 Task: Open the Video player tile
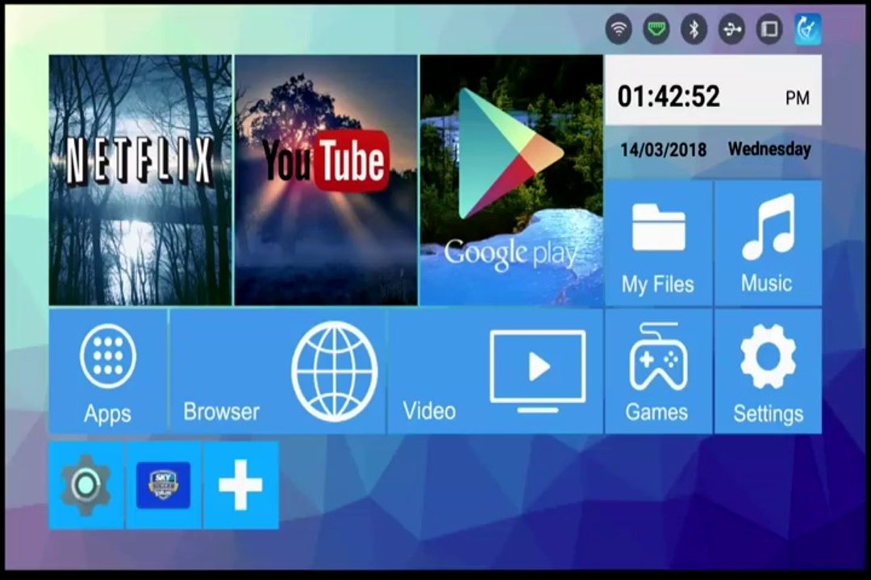click(495, 371)
